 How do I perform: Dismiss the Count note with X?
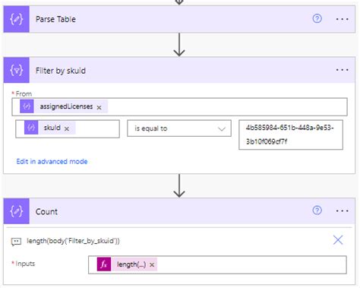(338, 240)
